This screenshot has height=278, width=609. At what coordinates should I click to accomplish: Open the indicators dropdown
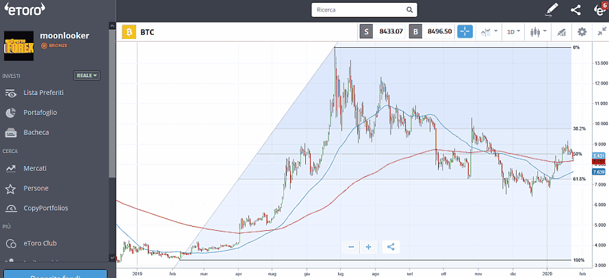tap(489, 32)
